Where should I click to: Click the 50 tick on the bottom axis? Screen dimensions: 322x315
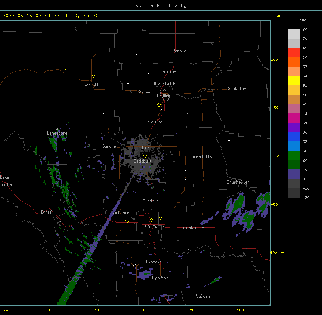tap(192, 310)
